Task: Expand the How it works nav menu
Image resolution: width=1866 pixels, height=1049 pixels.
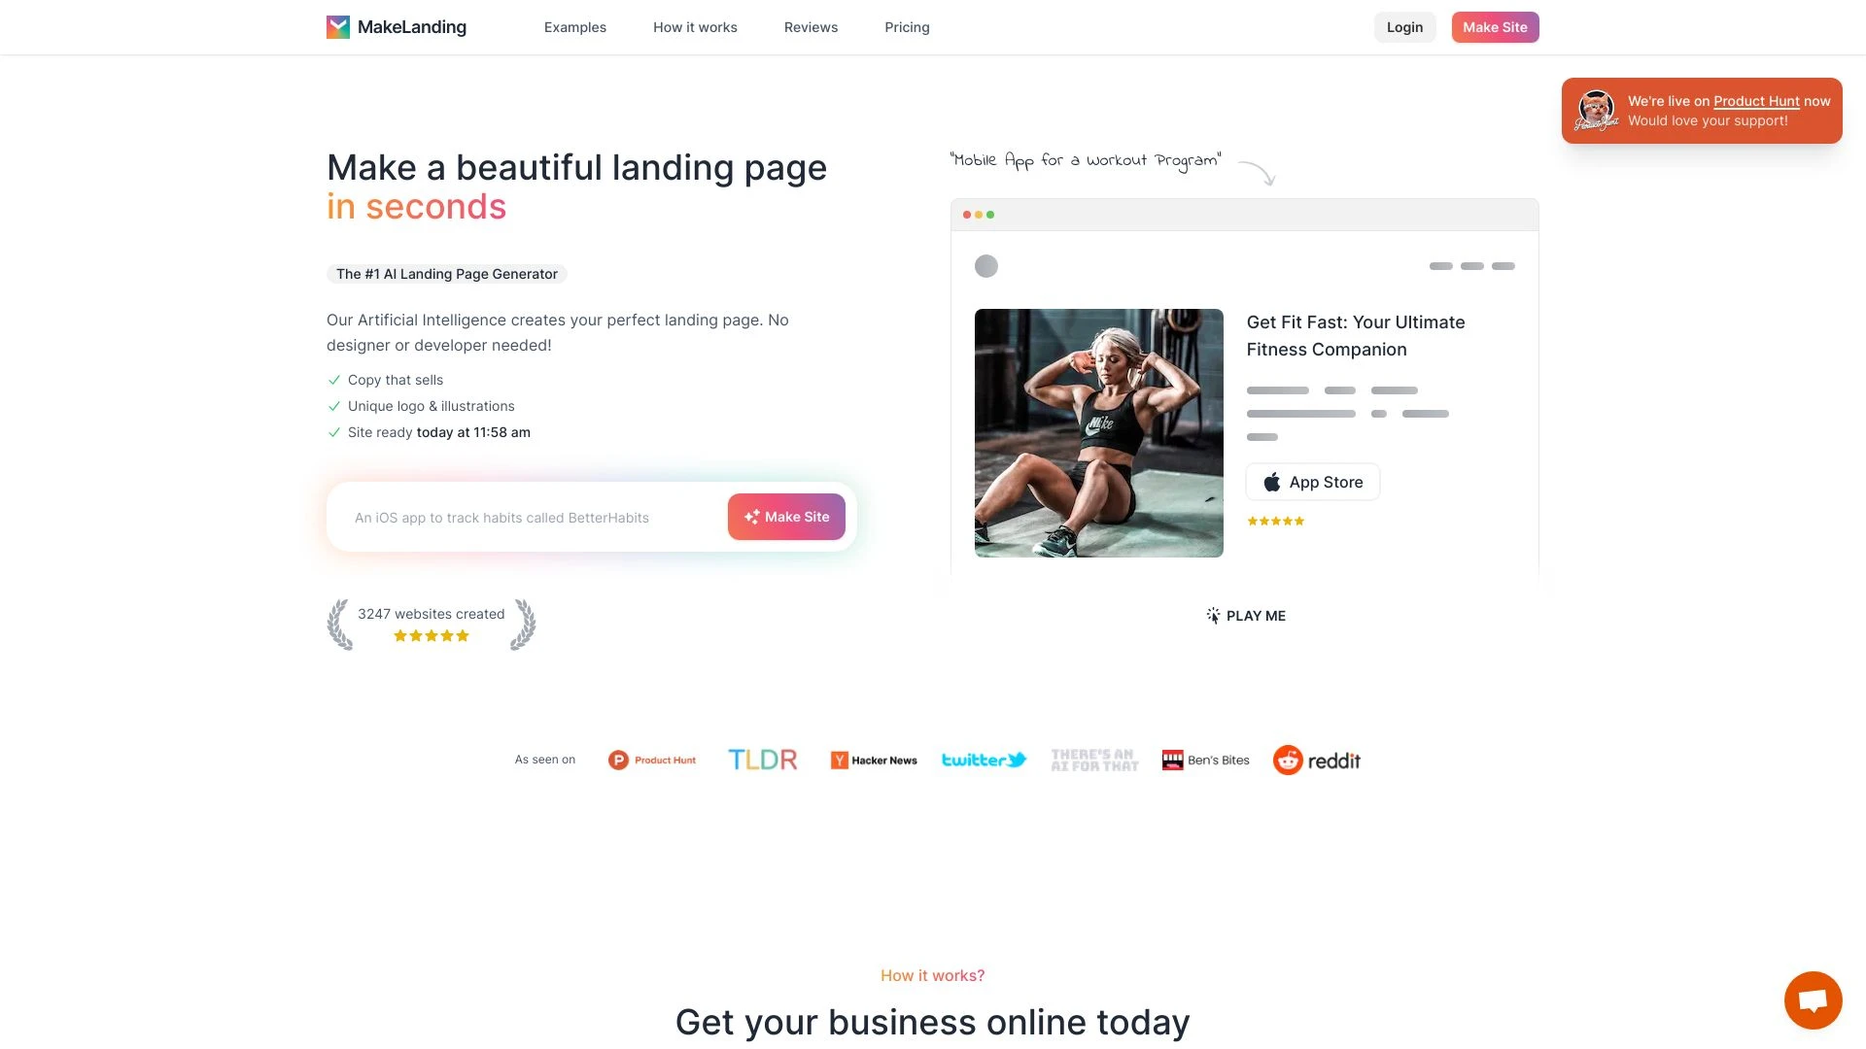Action: 695,27
